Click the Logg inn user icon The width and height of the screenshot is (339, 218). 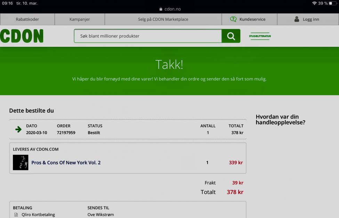tap(297, 19)
